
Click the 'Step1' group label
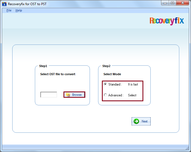pos(43,66)
